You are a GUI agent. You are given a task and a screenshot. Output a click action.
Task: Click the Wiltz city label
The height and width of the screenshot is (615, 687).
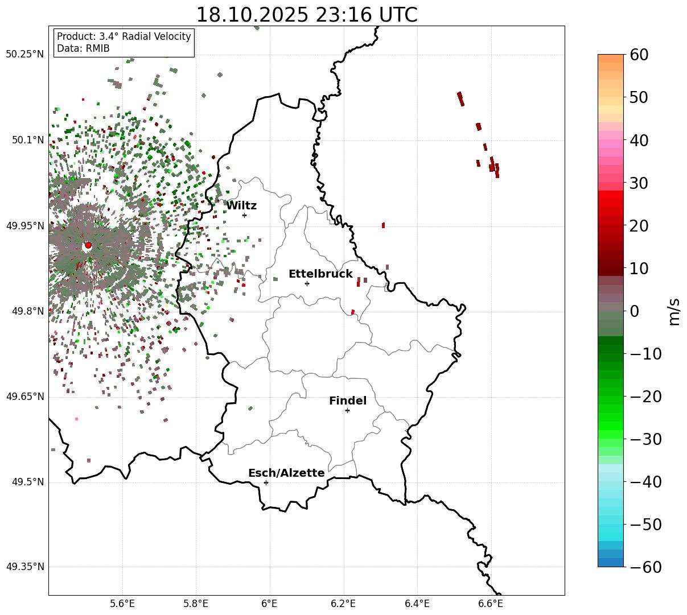point(241,205)
